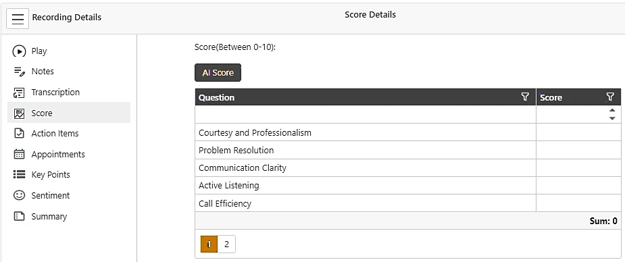Focus the Score filter input field

point(572,114)
